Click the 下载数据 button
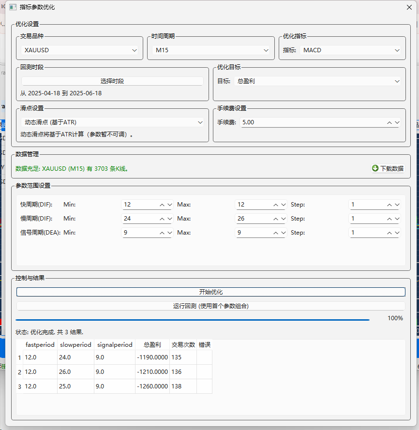 coord(388,168)
